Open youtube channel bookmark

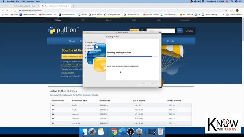151,14
